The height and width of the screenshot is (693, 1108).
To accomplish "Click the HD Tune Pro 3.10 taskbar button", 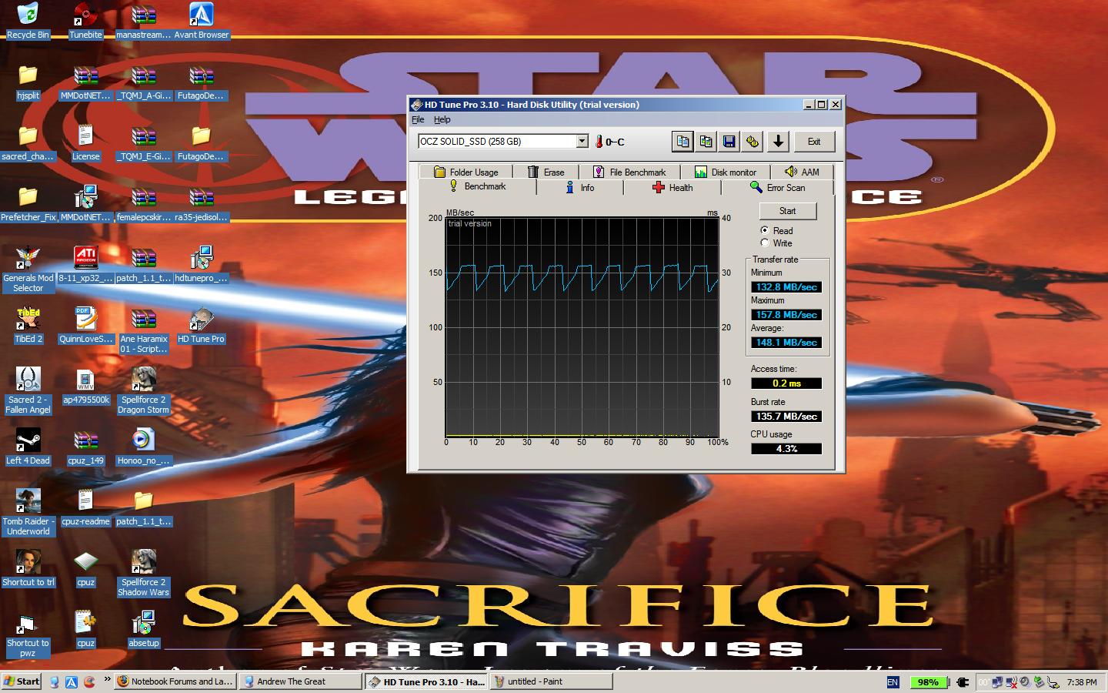I will click(426, 681).
